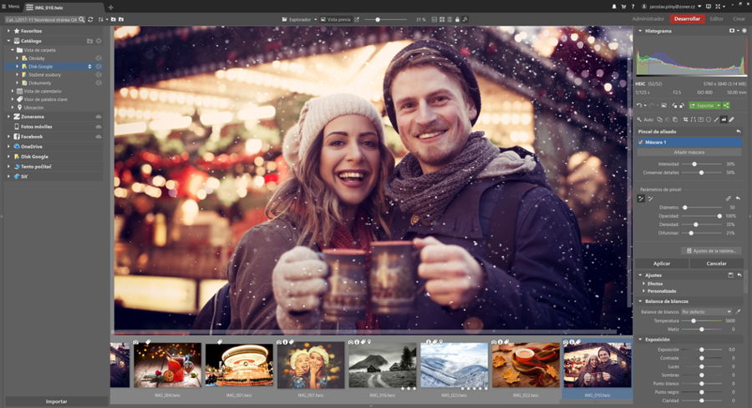Click histogram display options icon
This screenshot has width=752, height=408.
[732, 31]
